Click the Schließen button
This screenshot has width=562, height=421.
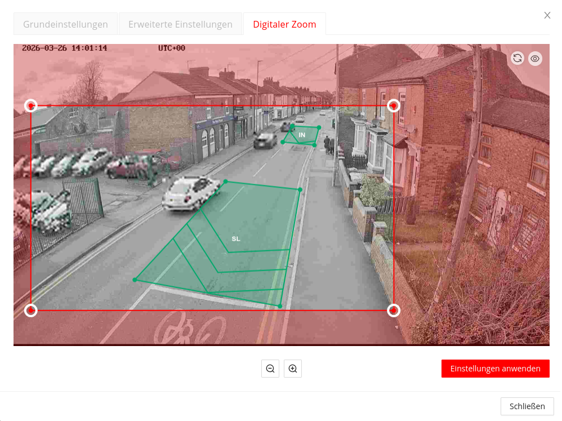[x=527, y=406]
